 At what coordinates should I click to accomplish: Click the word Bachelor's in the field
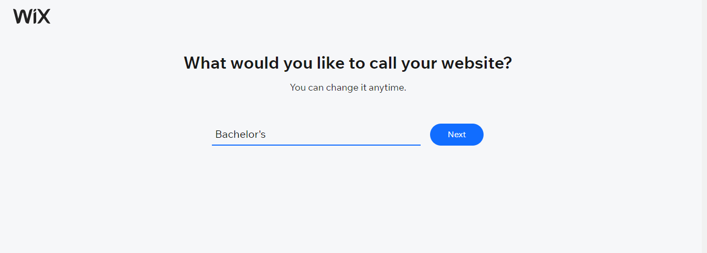pyautogui.click(x=240, y=135)
